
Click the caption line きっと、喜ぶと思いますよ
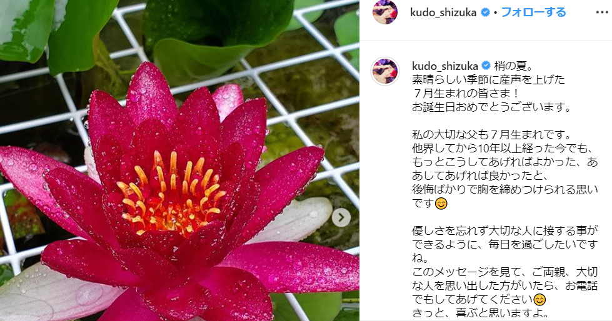[481, 313]
